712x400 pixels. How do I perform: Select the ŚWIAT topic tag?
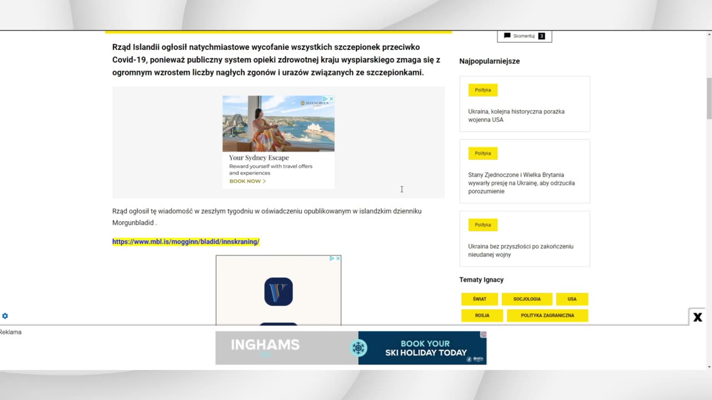click(x=479, y=299)
